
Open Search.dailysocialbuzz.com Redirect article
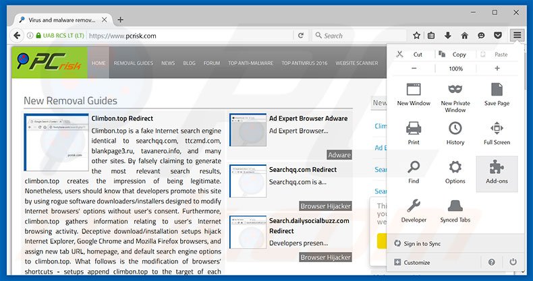pos(309,226)
